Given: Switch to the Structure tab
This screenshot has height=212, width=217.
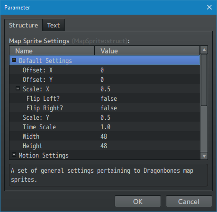Looking at the screenshot, I should [x=23, y=25].
